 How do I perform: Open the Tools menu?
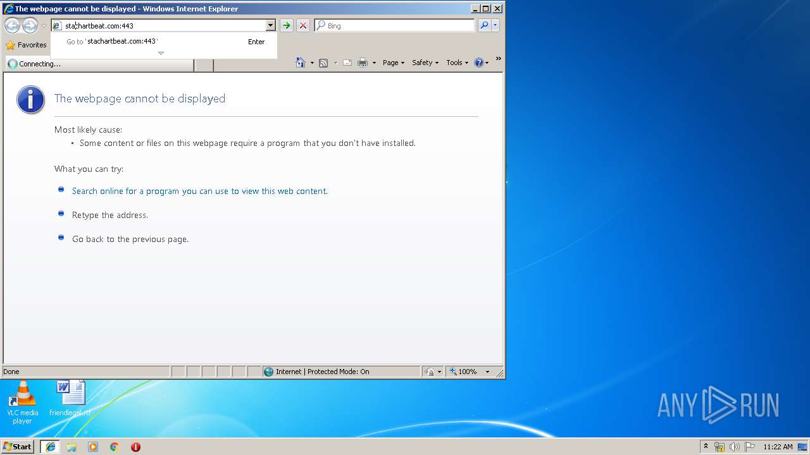(457, 63)
